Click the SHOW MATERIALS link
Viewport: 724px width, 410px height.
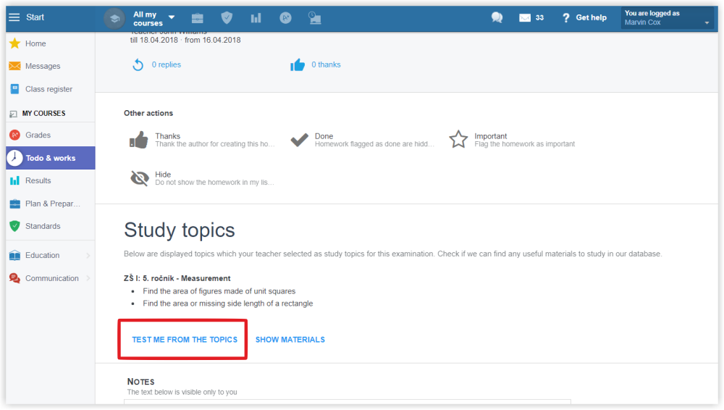(x=290, y=340)
